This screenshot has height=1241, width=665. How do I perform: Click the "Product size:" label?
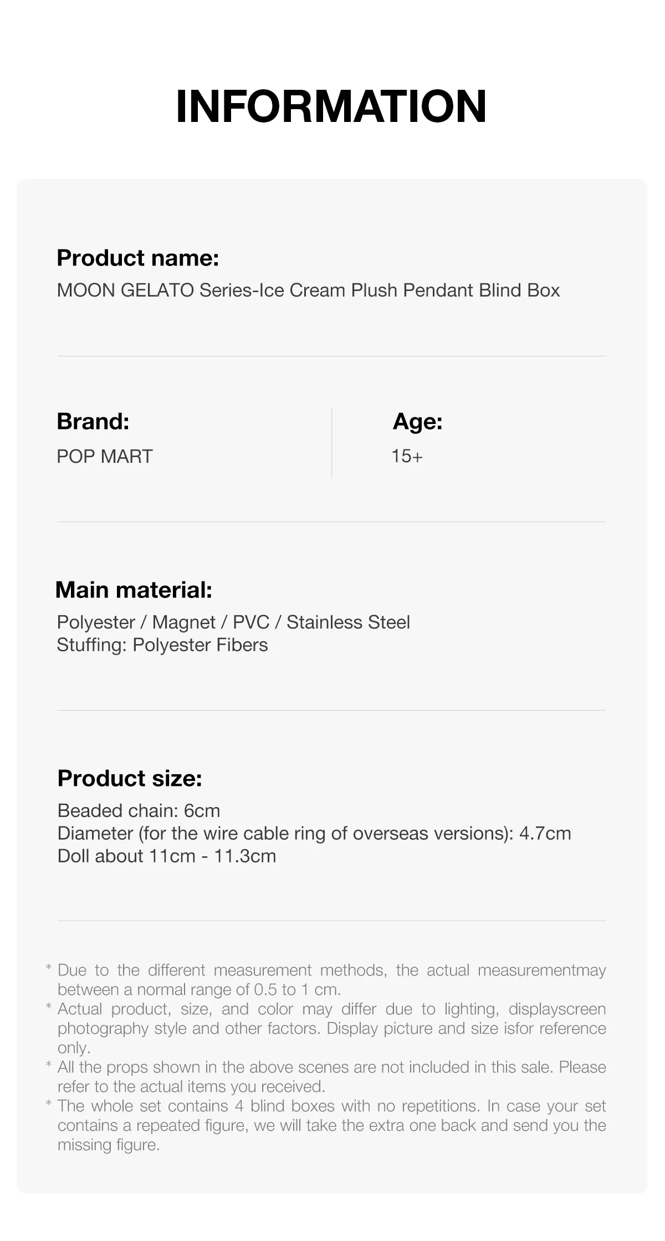pyautogui.click(x=130, y=779)
